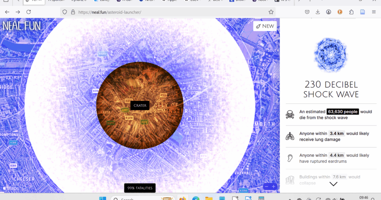This screenshot has width=381, height=200.
Task: Click the DuckDuckGo extension icon
Action: click(340, 12)
